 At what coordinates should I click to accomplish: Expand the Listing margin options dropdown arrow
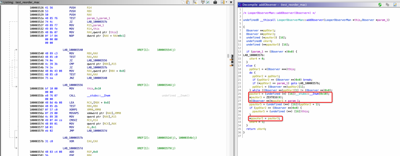(x=227, y=2)
